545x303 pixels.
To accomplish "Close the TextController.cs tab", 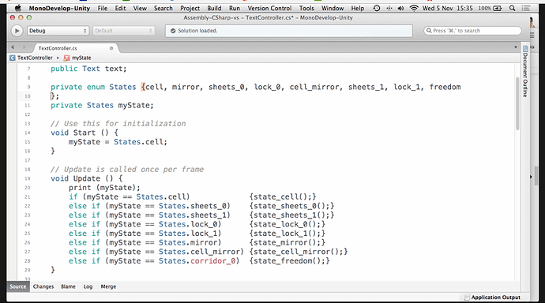I will click(x=111, y=48).
